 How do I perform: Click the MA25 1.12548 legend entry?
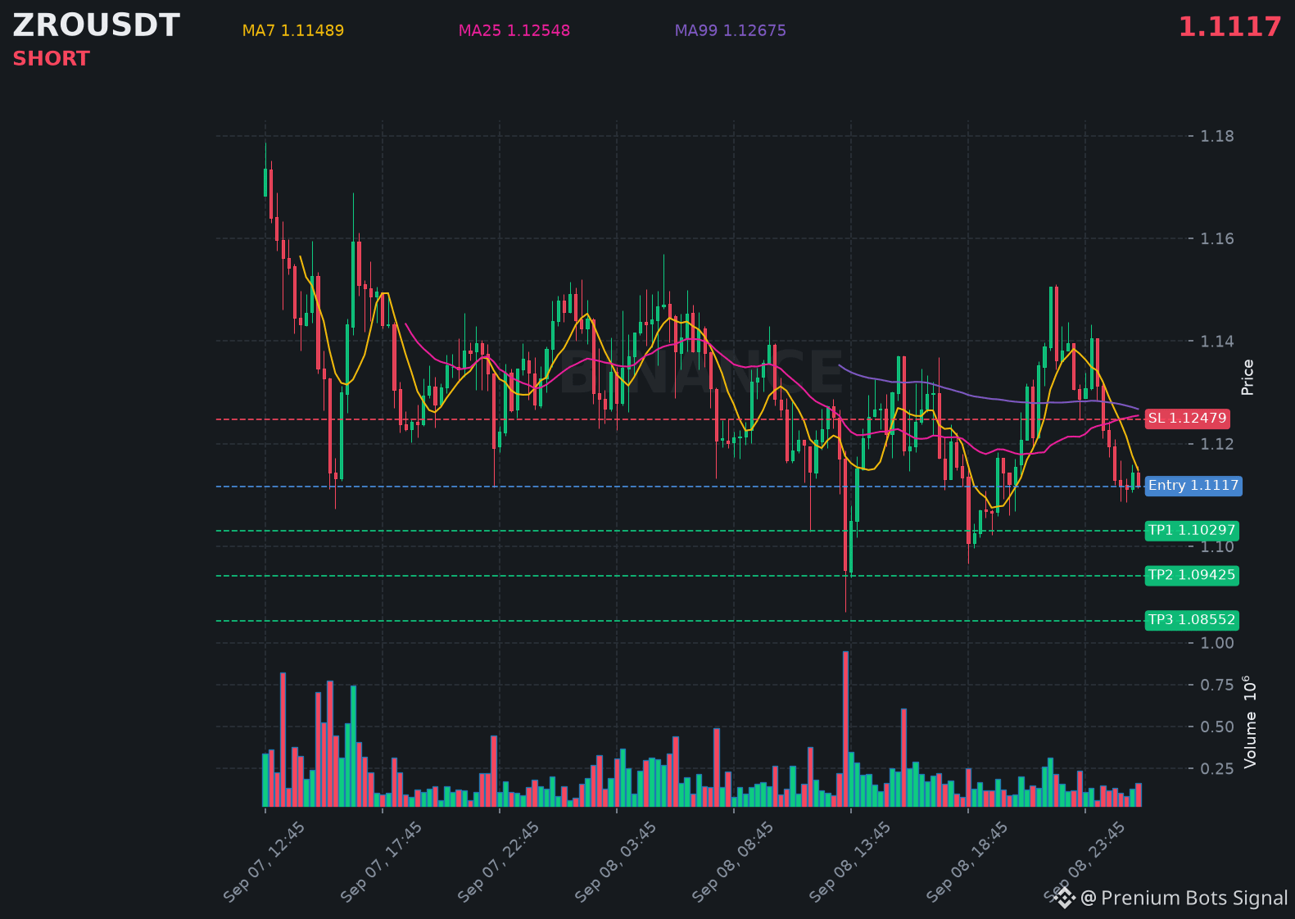[514, 30]
